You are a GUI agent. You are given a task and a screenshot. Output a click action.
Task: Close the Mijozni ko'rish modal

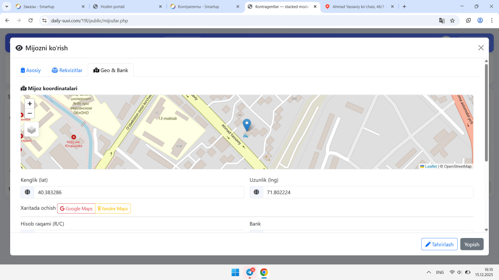pos(481,48)
